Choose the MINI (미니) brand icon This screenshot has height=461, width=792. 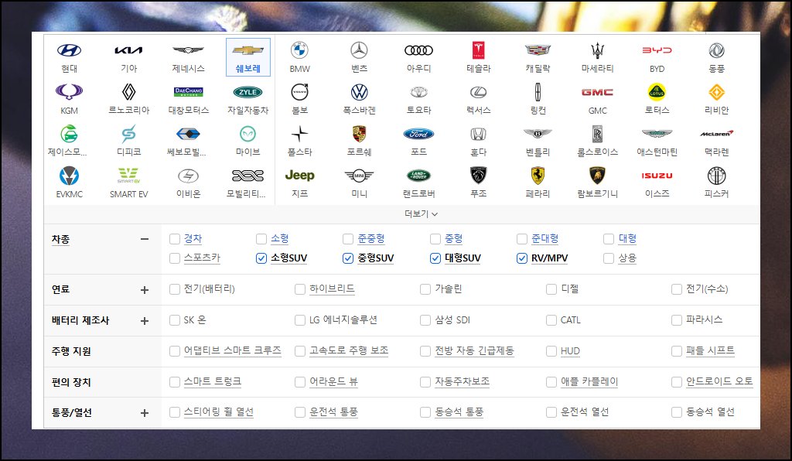(359, 176)
